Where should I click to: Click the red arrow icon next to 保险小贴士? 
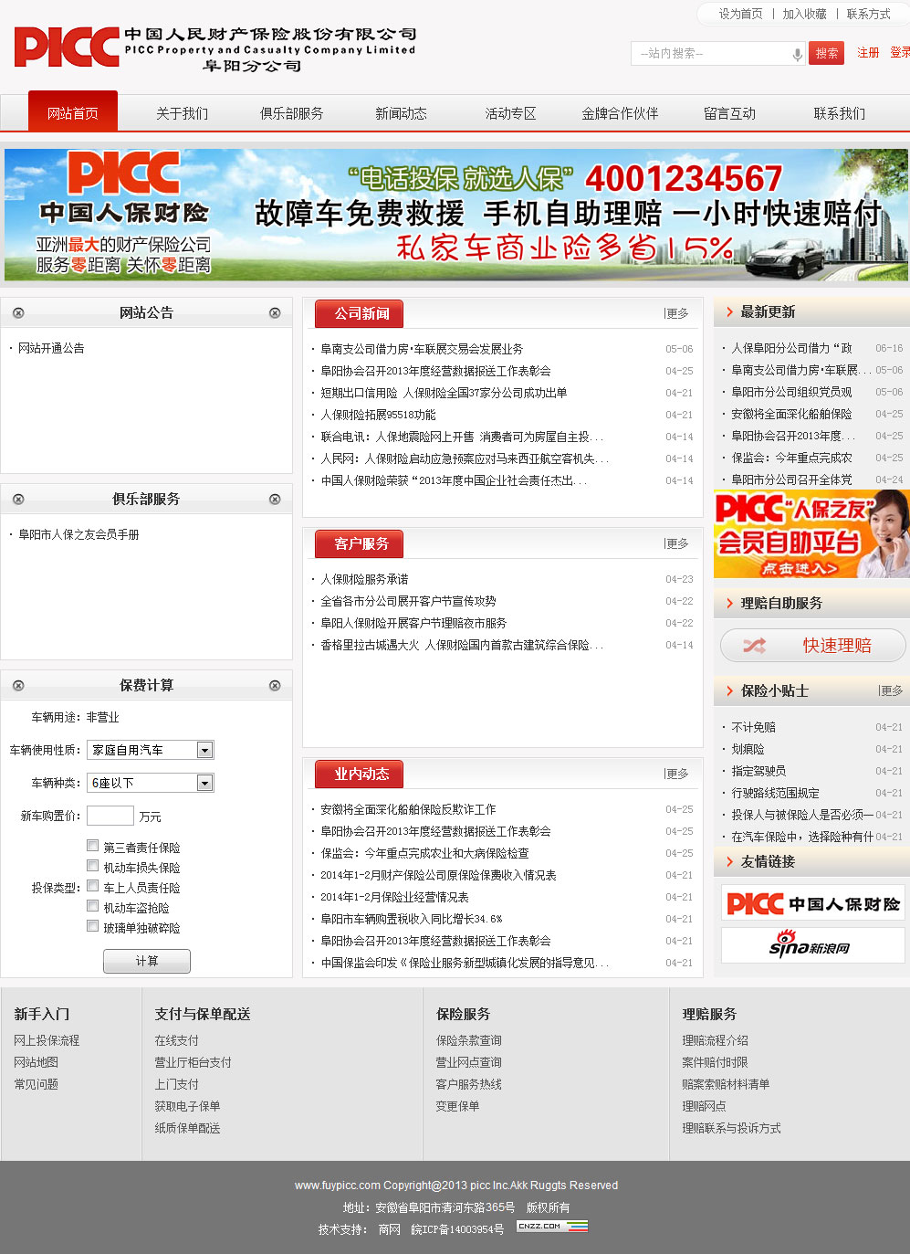729,691
